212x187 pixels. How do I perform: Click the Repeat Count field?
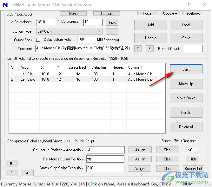coord(193,48)
